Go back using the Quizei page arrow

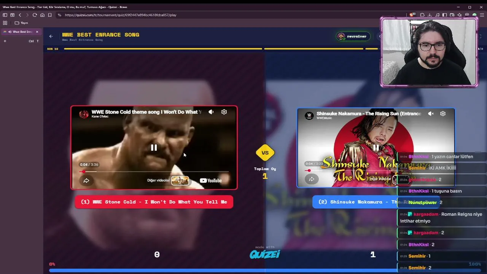pos(51,36)
